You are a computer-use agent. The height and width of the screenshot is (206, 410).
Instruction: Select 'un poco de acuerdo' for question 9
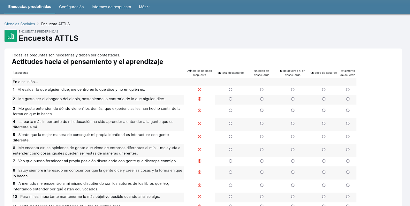pos(324,185)
